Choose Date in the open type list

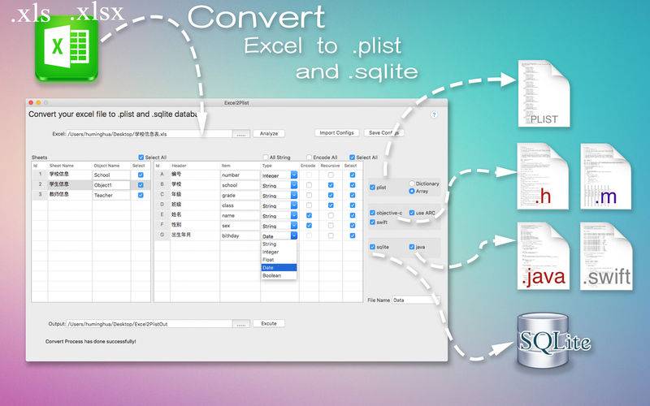(x=279, y=268)
